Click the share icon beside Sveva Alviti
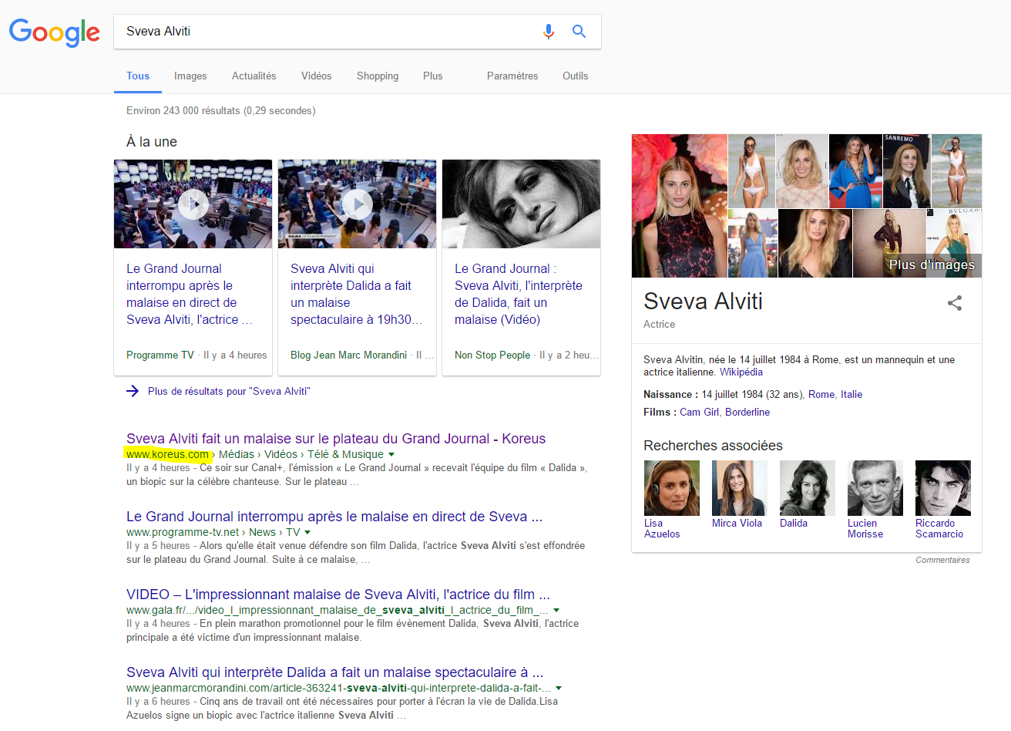The image size is (1011, 731). point(954,303)
